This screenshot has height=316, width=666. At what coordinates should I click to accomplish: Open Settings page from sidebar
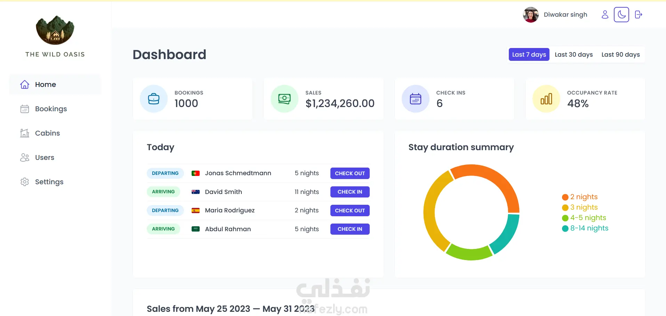pyautogui.click(x=55, y=182)
